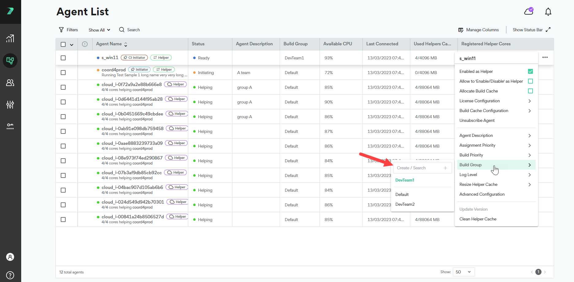Viewport: 574px width, 282px height.
Task: Toggle the select-all checkbox in header
Action: [x=63, y=44]
